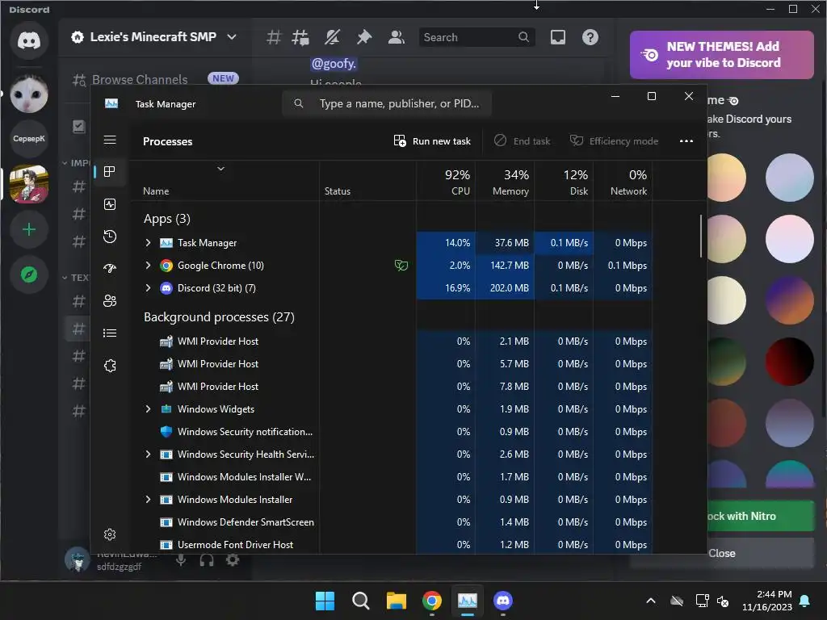Sort by Status column header
827x620 pixels.
[367, 182]
